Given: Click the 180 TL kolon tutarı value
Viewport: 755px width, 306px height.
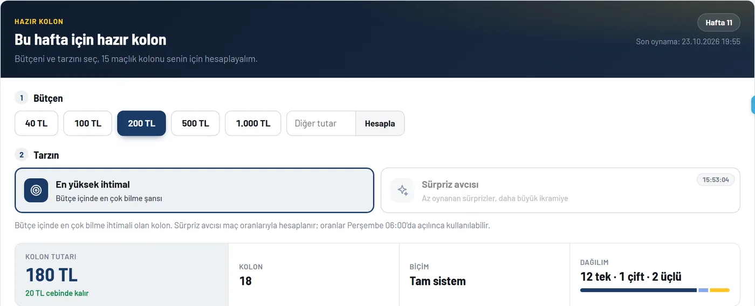Looking at the screenshot, I should point(52,275).
